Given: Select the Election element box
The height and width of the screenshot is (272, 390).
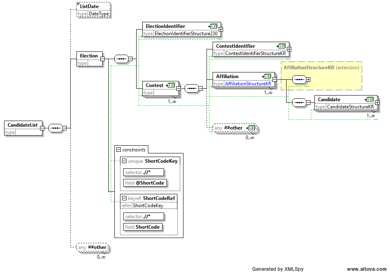Looking at the screenshot, I should (90, 59).
